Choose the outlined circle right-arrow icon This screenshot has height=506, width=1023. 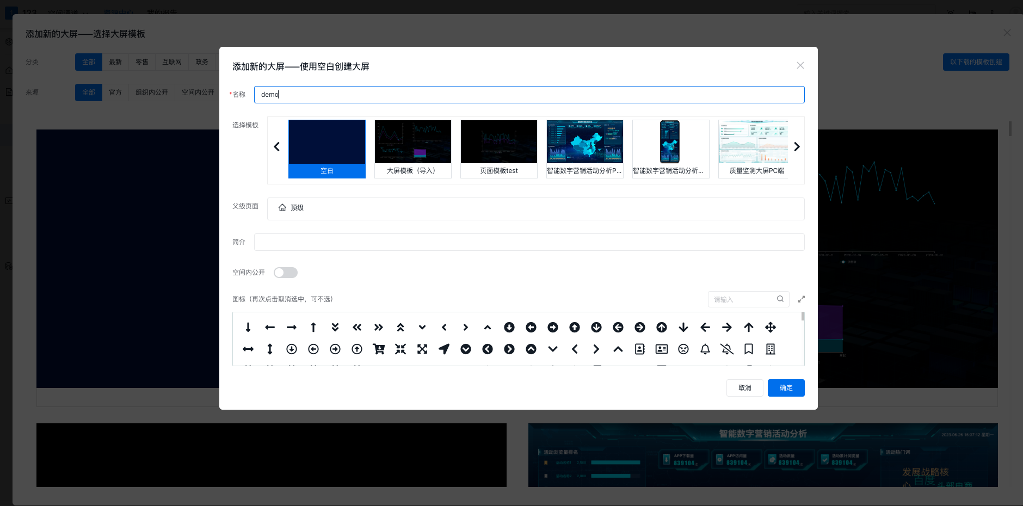click(x=335, y=349)
